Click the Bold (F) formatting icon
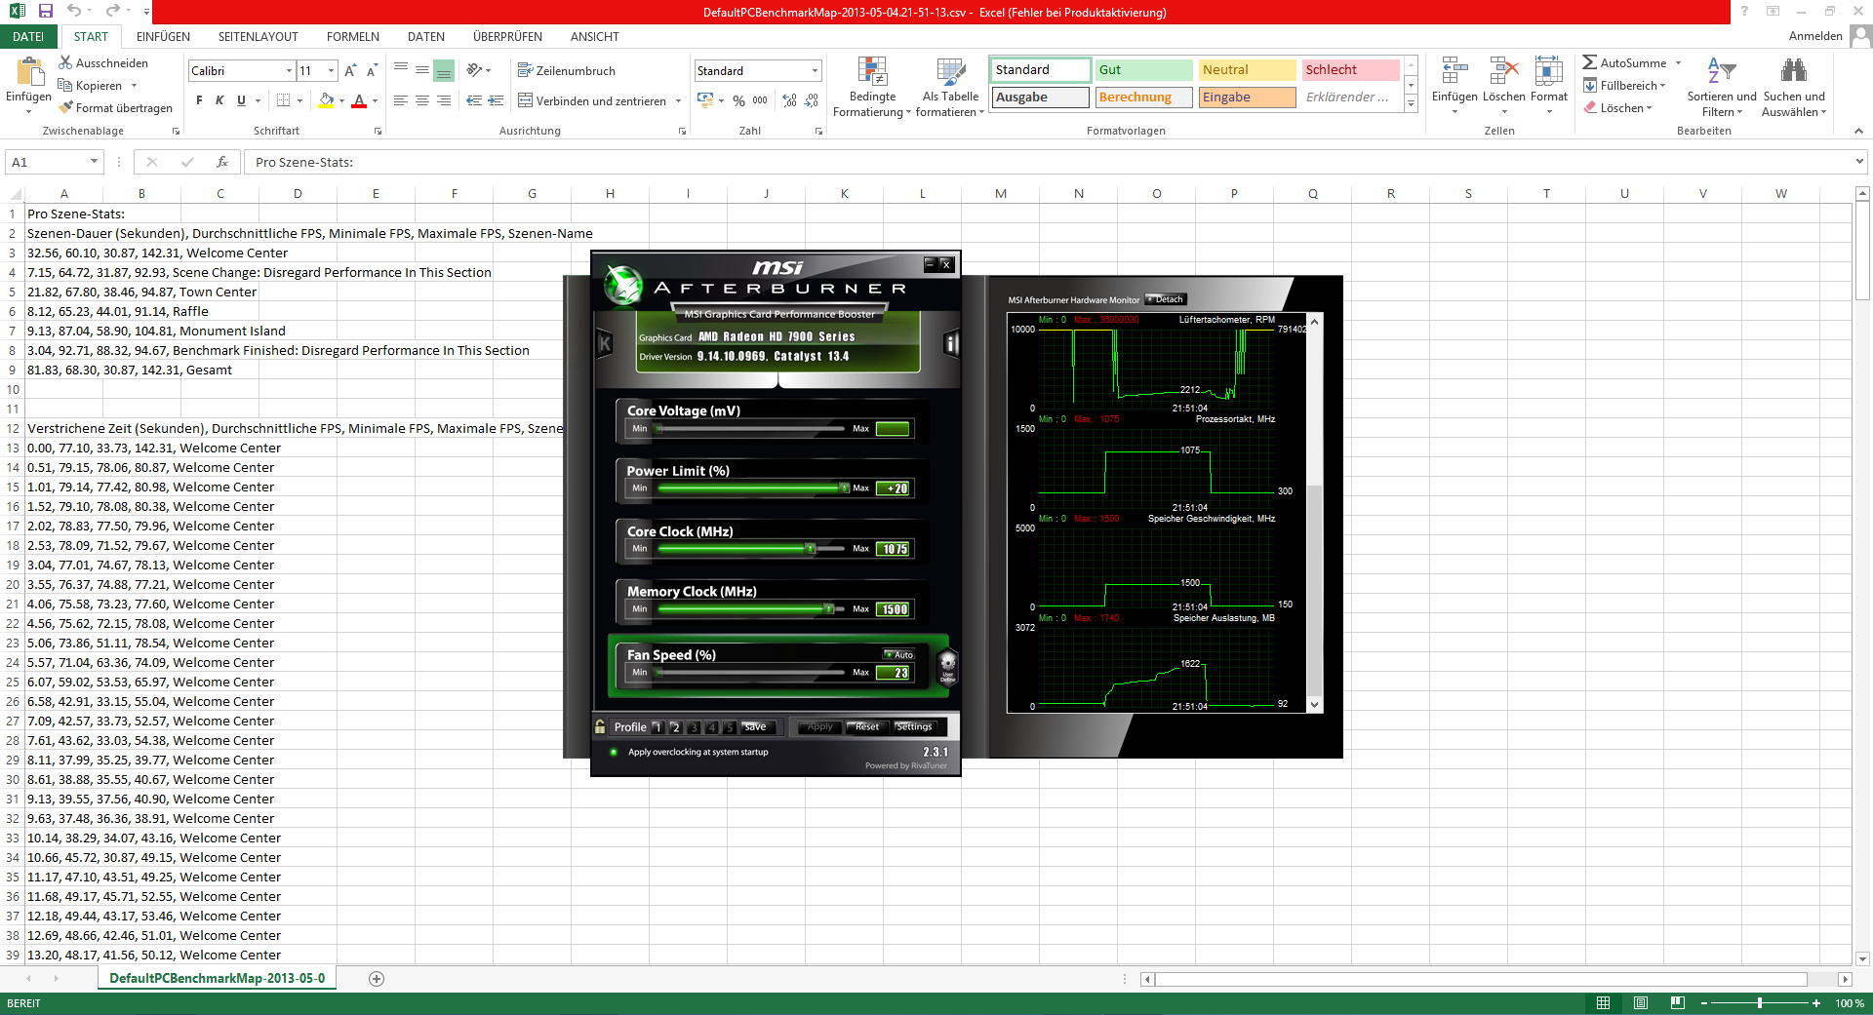This screenshot has width=1873, height=1015. pyautogui.click(x=199, y=100)
